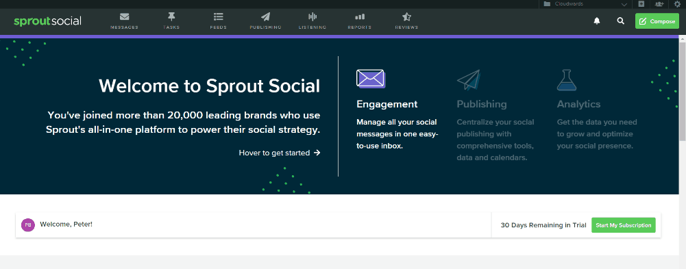Click 30 Days Remaining in Trial text
The height and width of the screenshot is (269, 686).
pyautogui.click(x=543, y=225)
